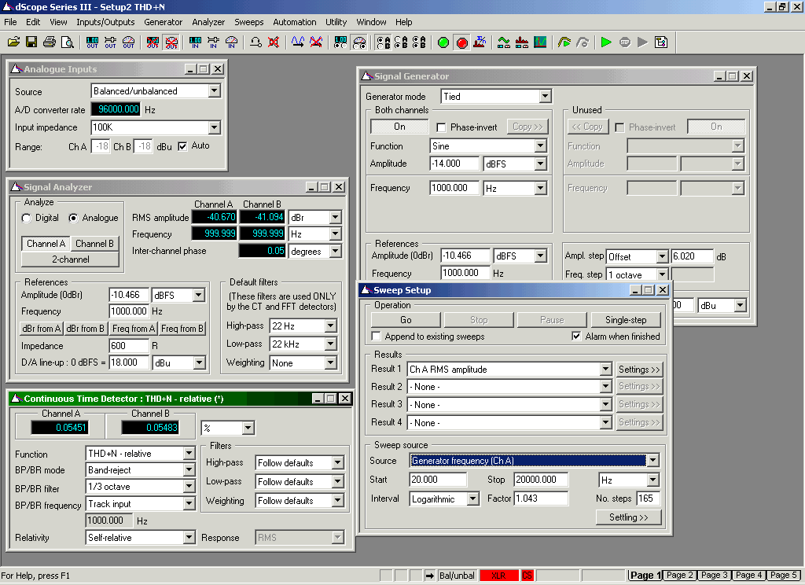Toggle the Auto range checkbox

click(x=182, y=146)
